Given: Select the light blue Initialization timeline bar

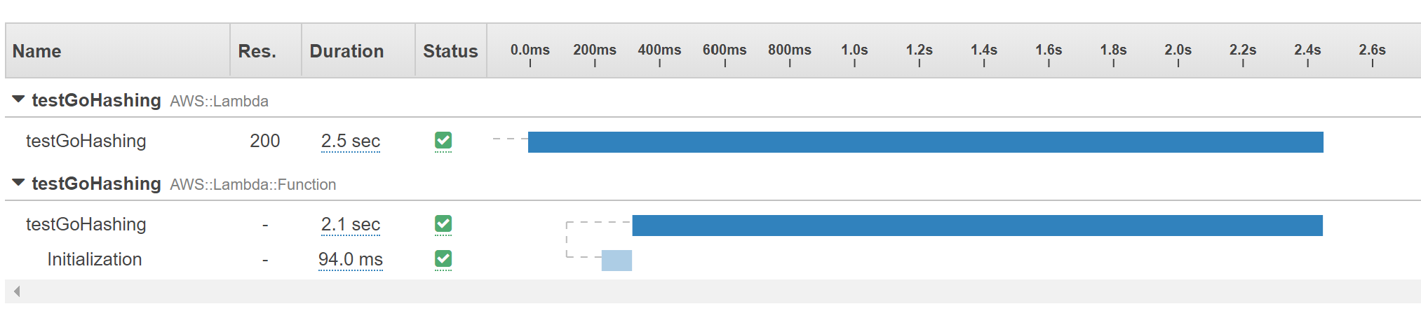Looking at the screenshot, I should 617,261.
